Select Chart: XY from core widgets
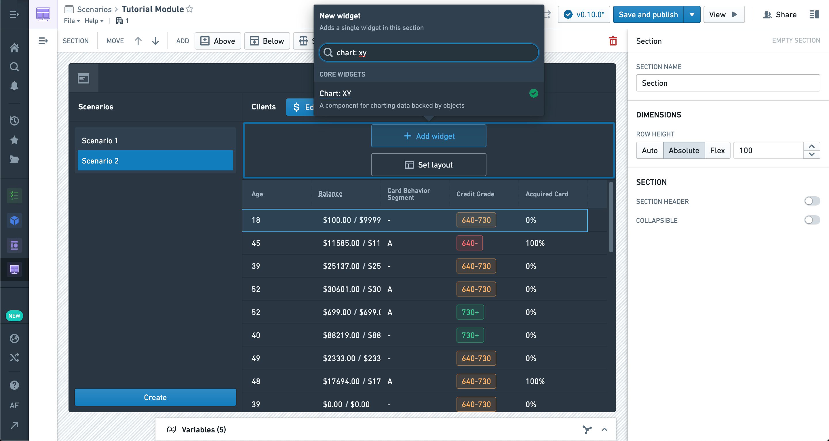The width and height of the screenshot is (829, 441). pyautogui.click(x=429, y=99)
